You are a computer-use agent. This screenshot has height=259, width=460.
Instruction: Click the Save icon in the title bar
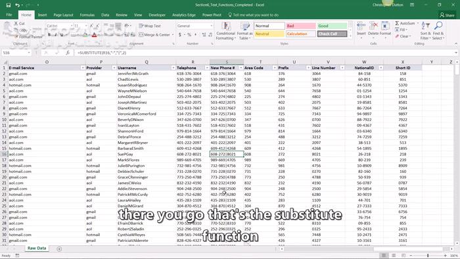[x=8, y=5]
